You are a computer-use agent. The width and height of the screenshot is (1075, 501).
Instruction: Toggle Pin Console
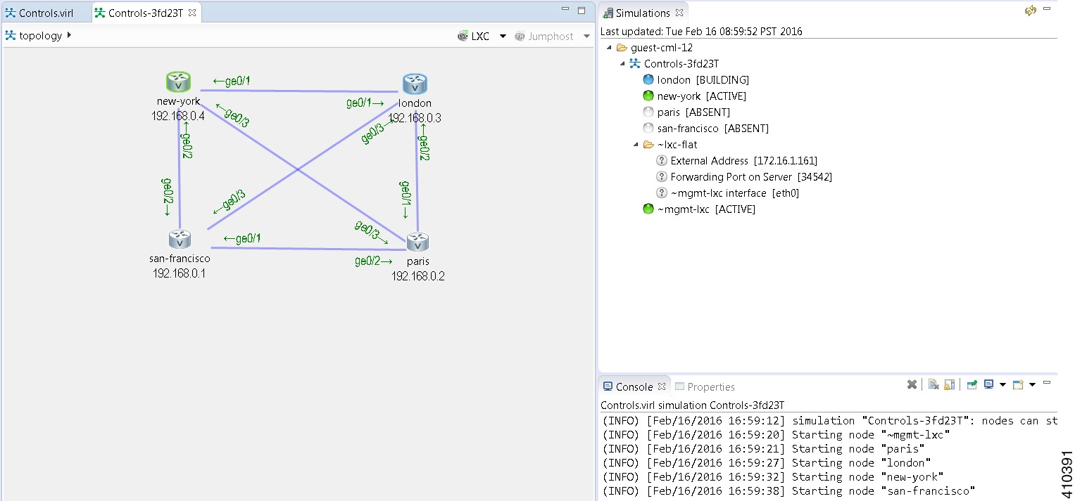click(972, 384)
